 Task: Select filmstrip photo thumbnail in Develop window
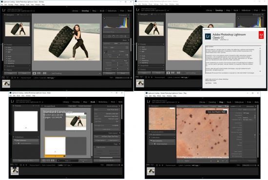click(x=6, y=84)
